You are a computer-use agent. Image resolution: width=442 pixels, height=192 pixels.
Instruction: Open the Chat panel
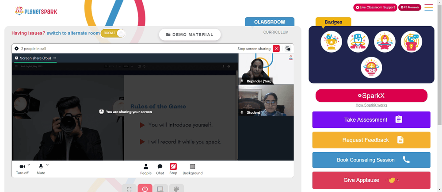[x=160, y=169]
